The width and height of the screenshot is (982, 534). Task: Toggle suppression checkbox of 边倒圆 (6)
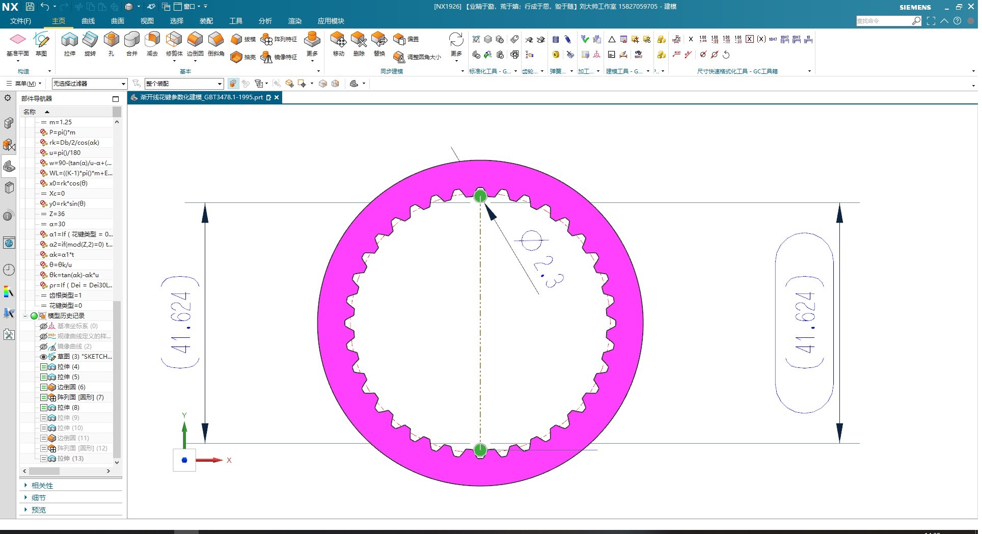click(44, 387)
